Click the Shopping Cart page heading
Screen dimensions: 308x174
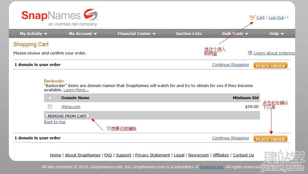(x=31, y=44)
